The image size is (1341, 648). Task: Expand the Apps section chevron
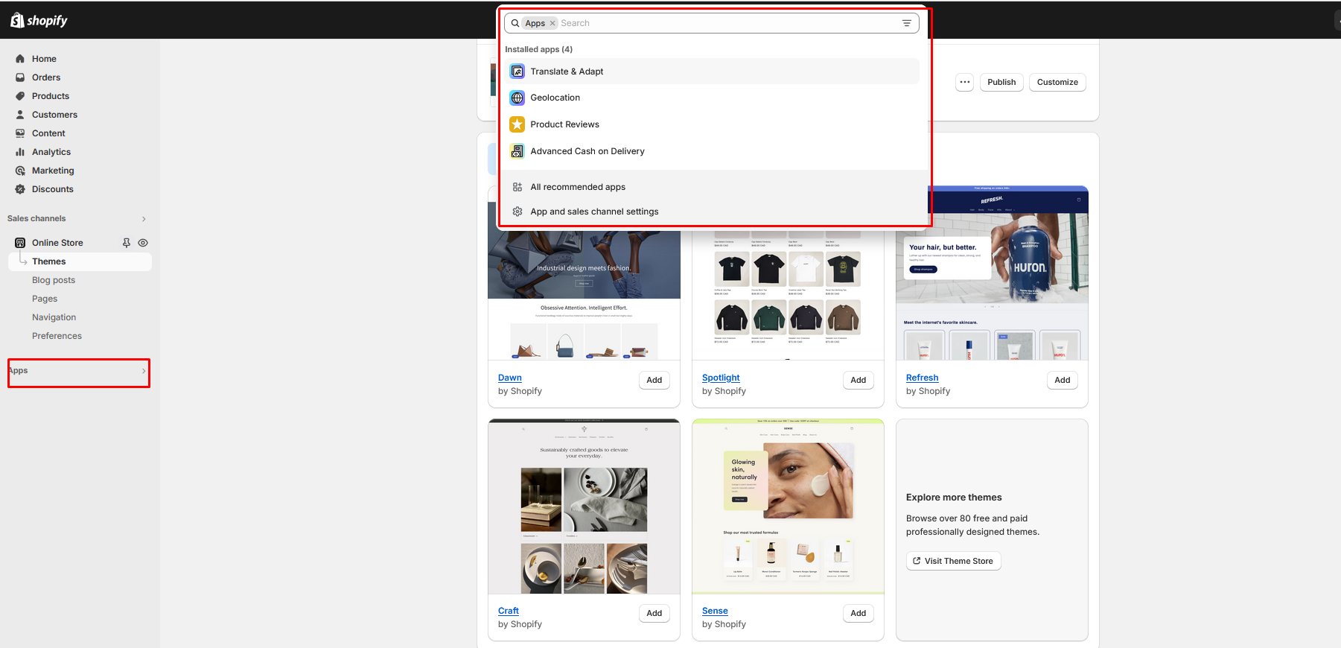pyautogui.click(x=144, y=371)
